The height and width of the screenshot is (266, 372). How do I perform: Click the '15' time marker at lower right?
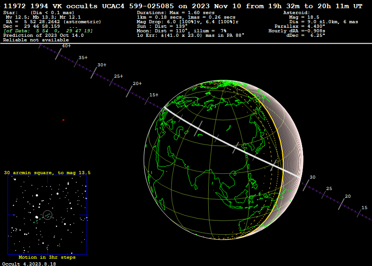(364, 207)
